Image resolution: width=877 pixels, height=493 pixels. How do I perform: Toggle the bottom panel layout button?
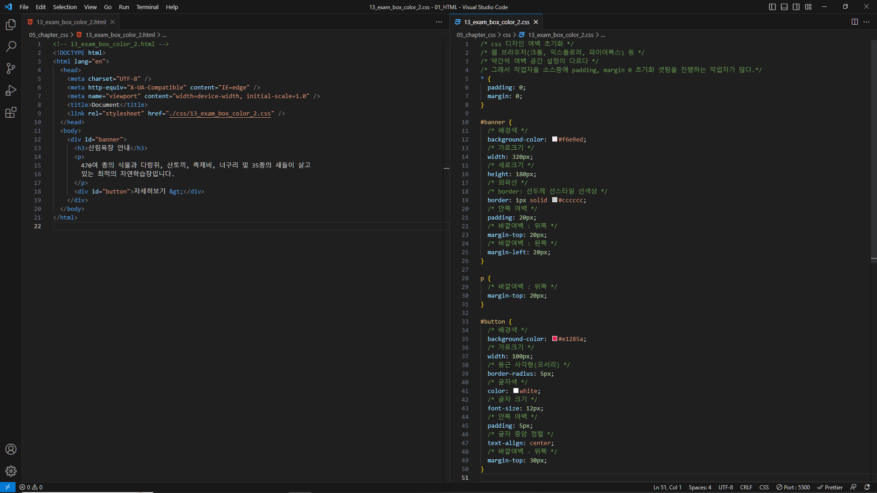(x=784, y=7)
